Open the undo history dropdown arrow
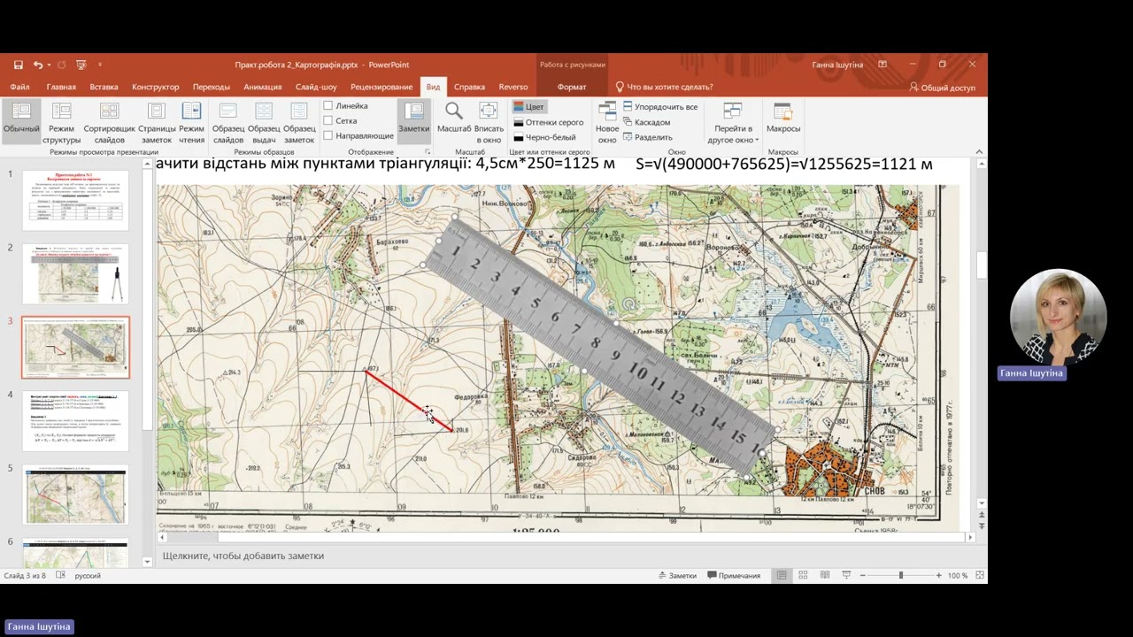This screenshot has width=1133, height=637. pos(48,65)
